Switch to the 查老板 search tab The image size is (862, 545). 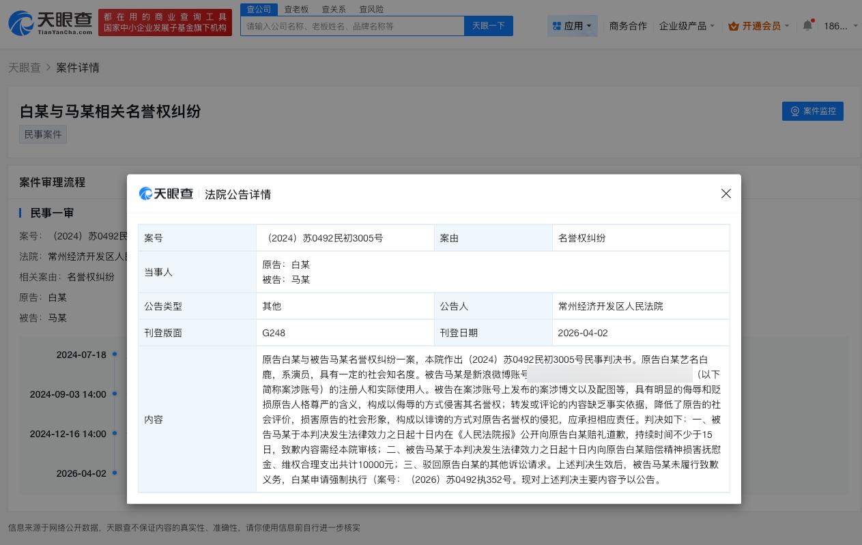[x=296, y=9]
